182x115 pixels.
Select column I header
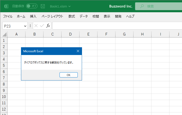pyautogui.click(x=160, y=34)
